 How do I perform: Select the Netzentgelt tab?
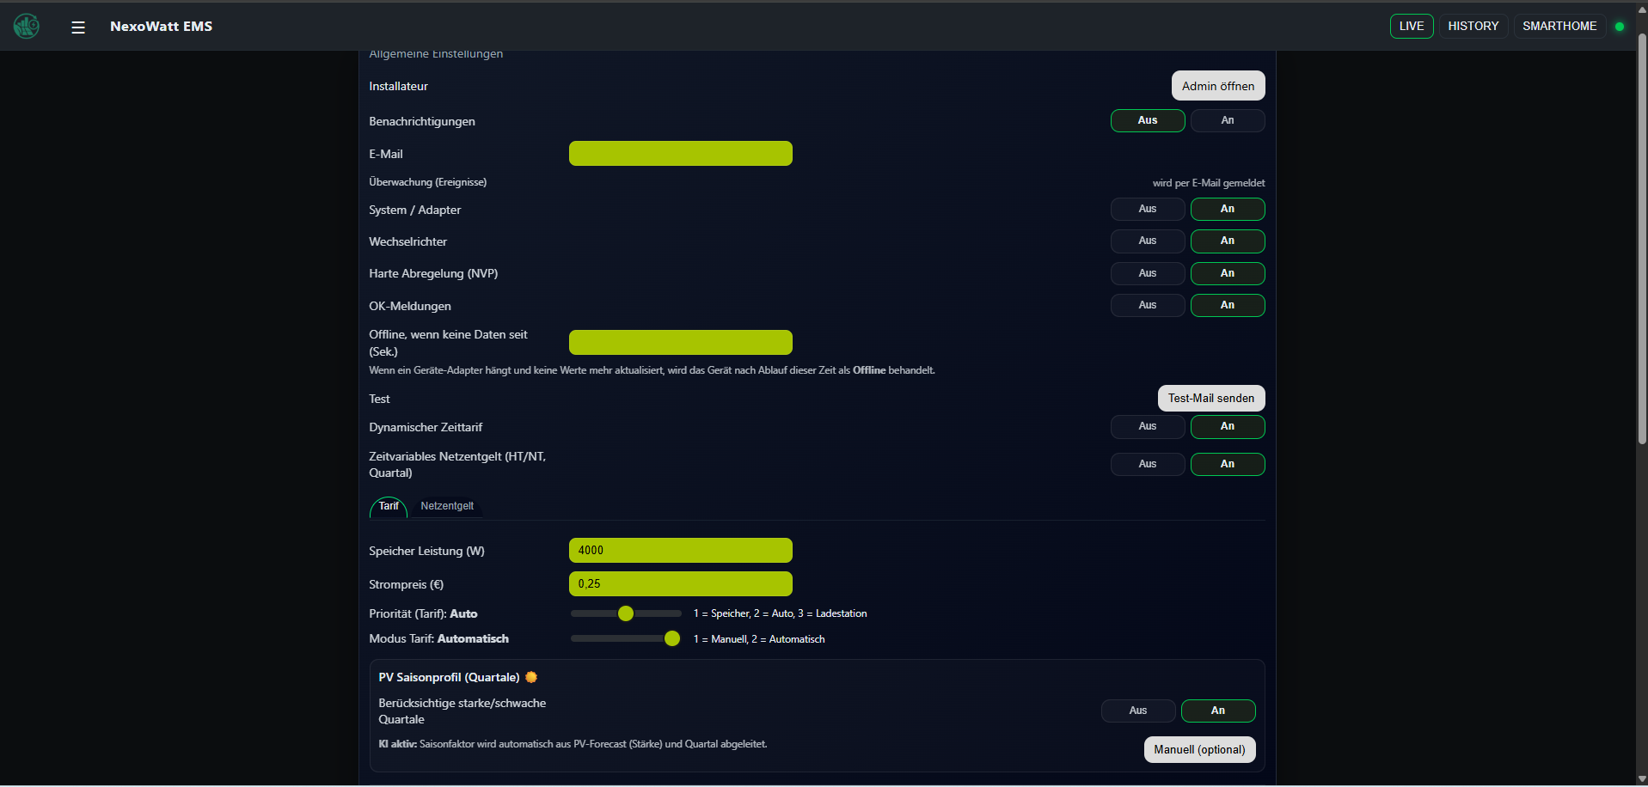[446, 506]
